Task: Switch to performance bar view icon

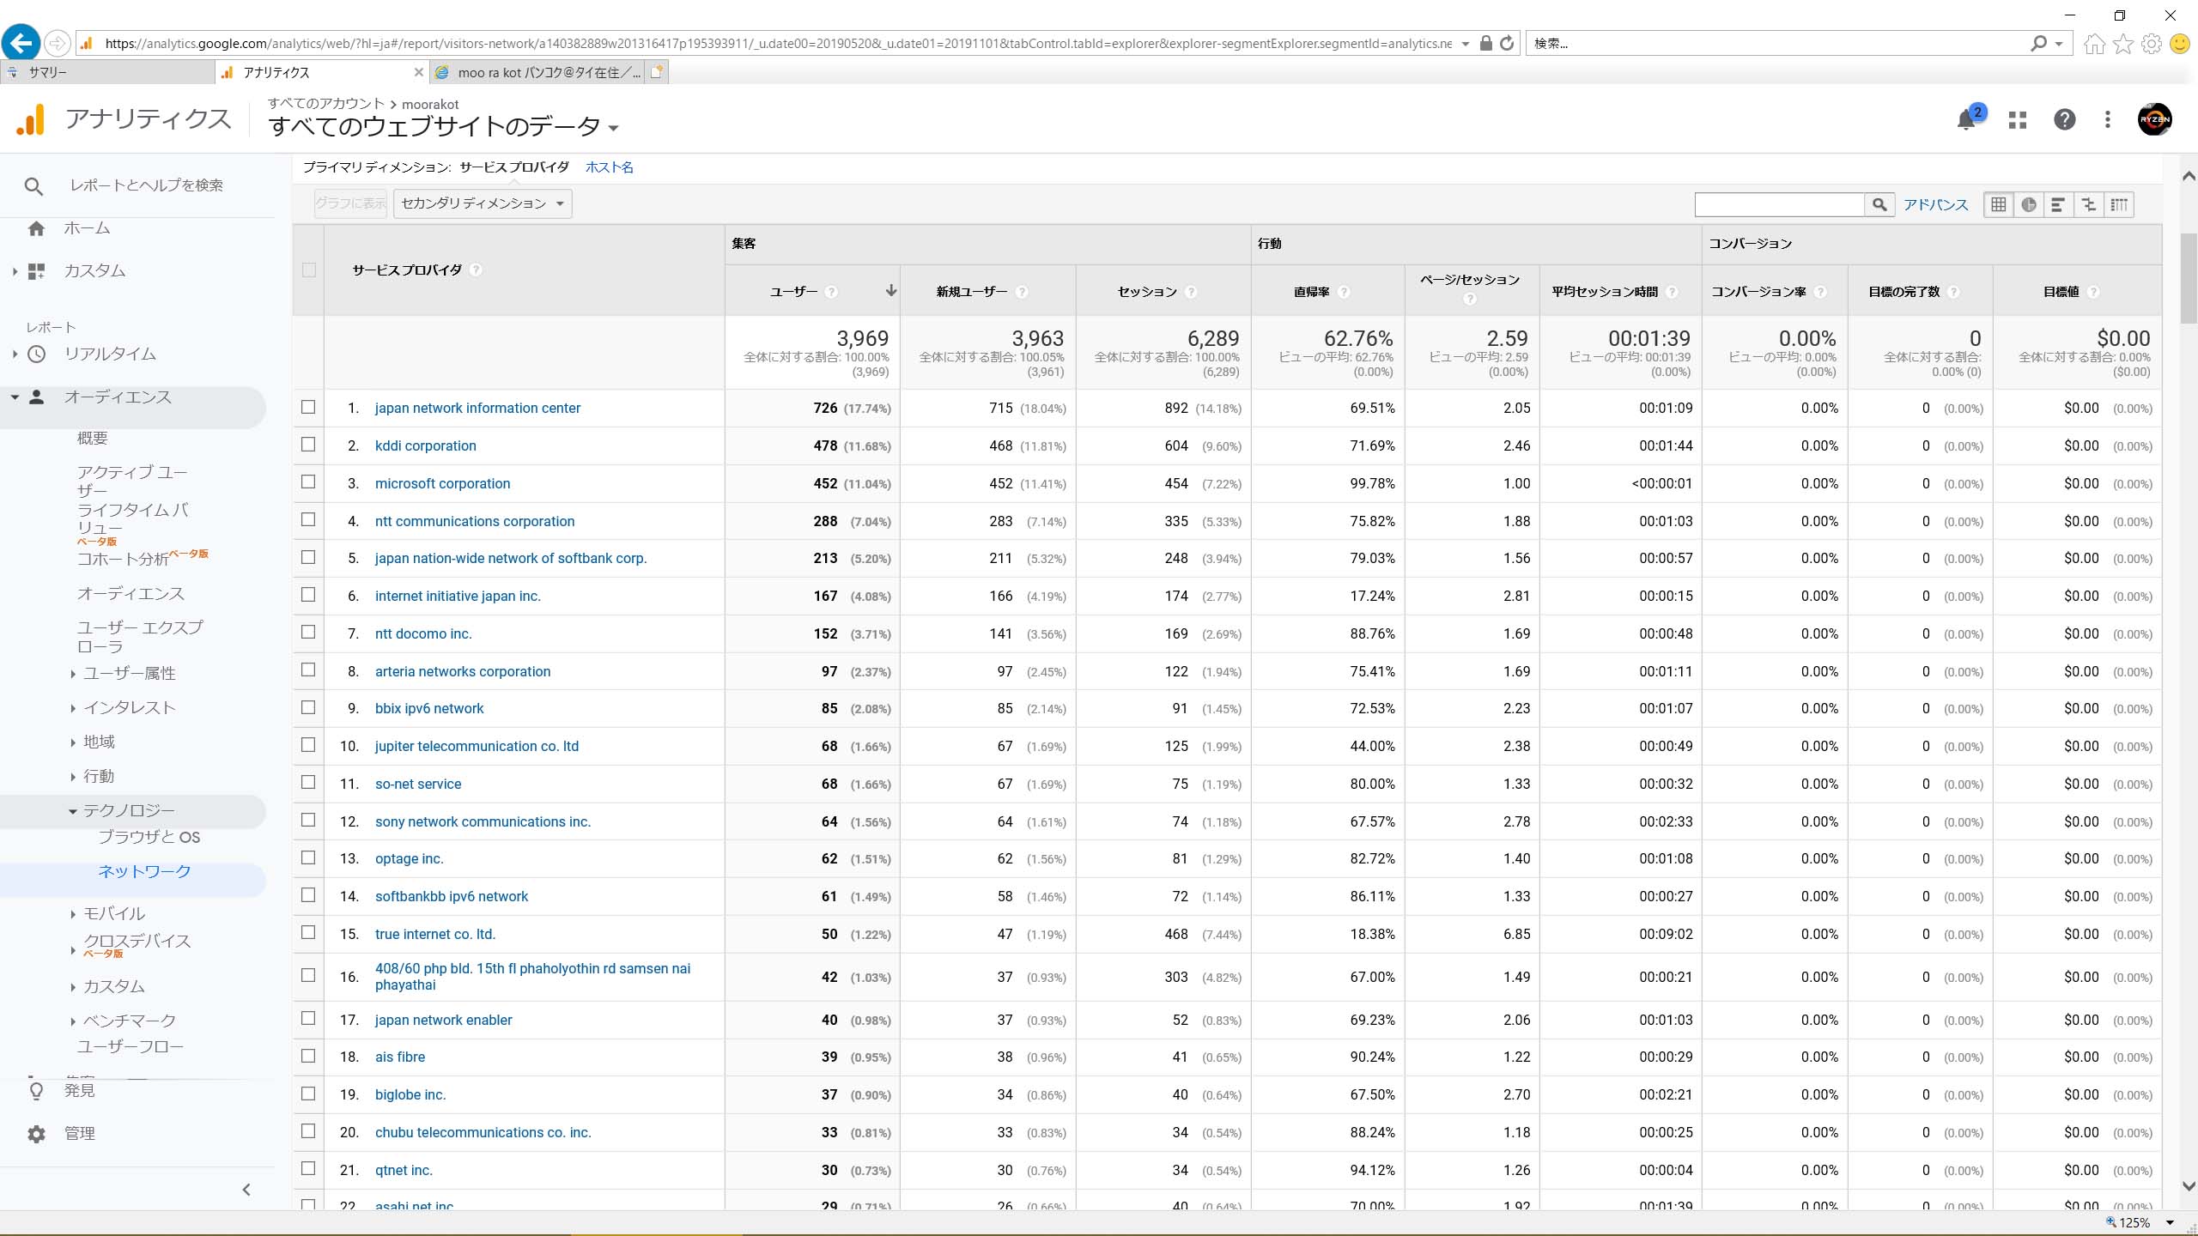Action: (2058, 204)
